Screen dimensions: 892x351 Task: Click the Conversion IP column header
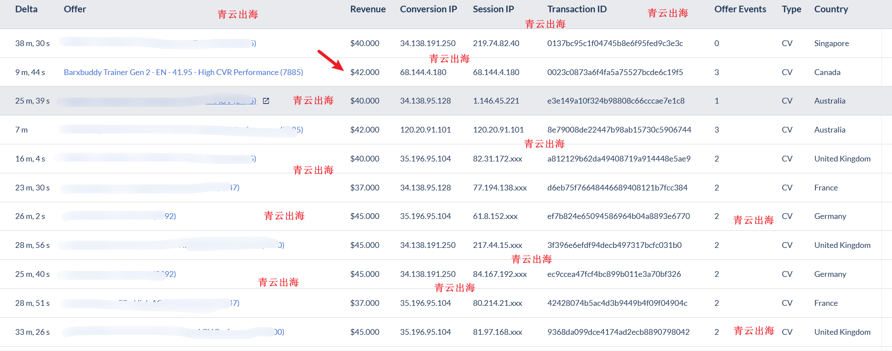428,9
